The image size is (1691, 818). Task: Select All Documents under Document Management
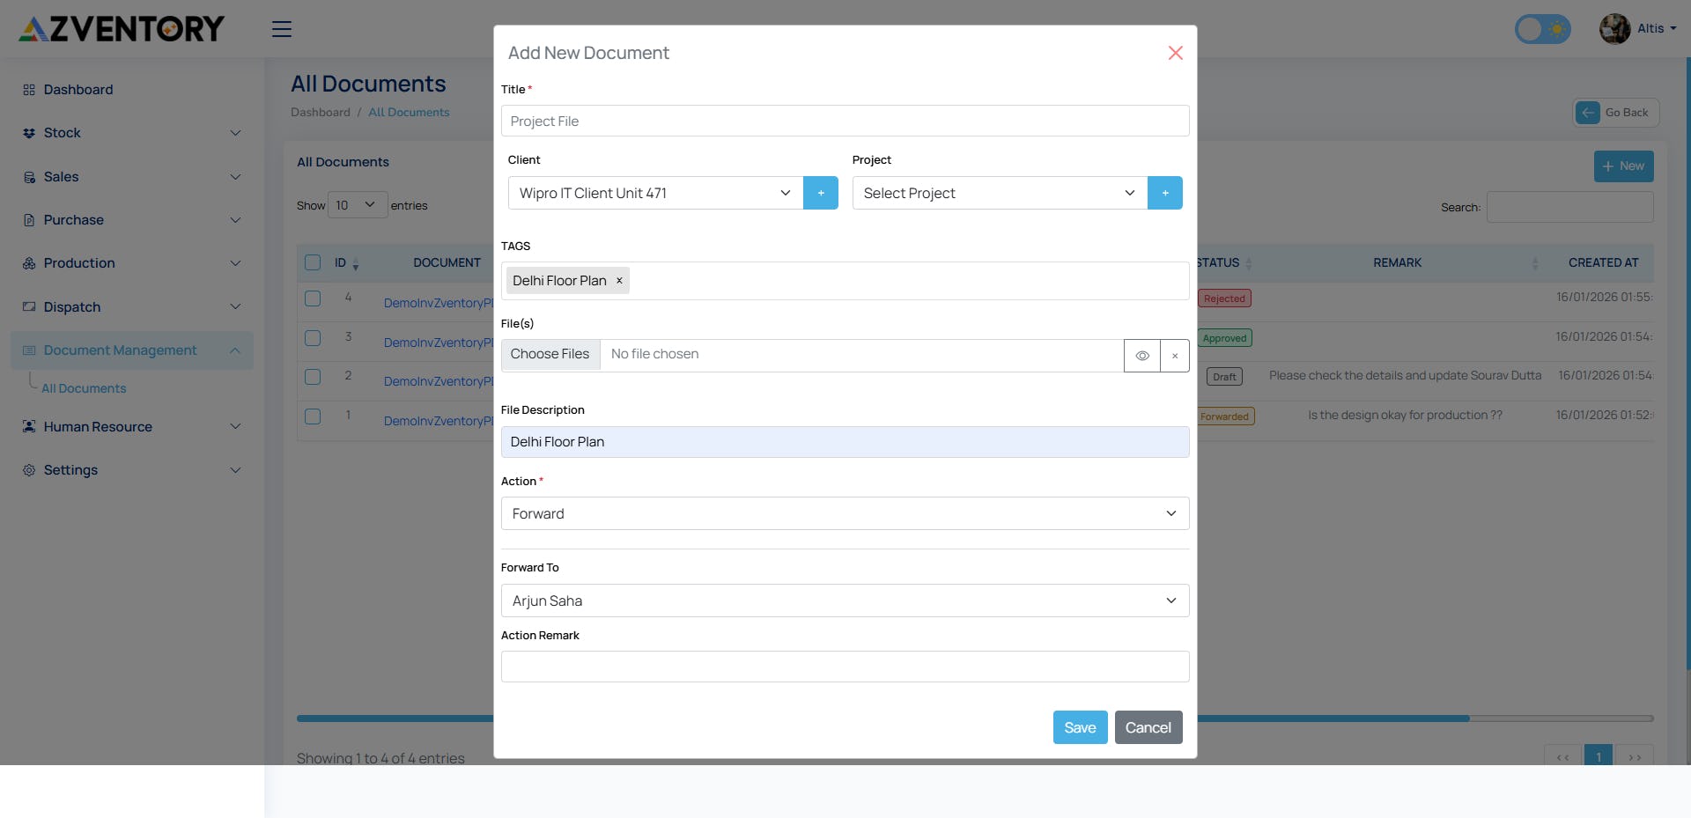85,387
